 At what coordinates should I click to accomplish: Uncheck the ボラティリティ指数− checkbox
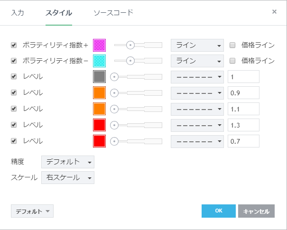14,61
